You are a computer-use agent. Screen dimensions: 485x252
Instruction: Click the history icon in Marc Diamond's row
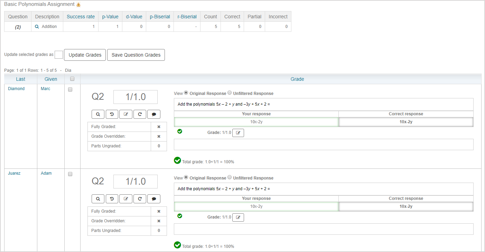(112, 114)
